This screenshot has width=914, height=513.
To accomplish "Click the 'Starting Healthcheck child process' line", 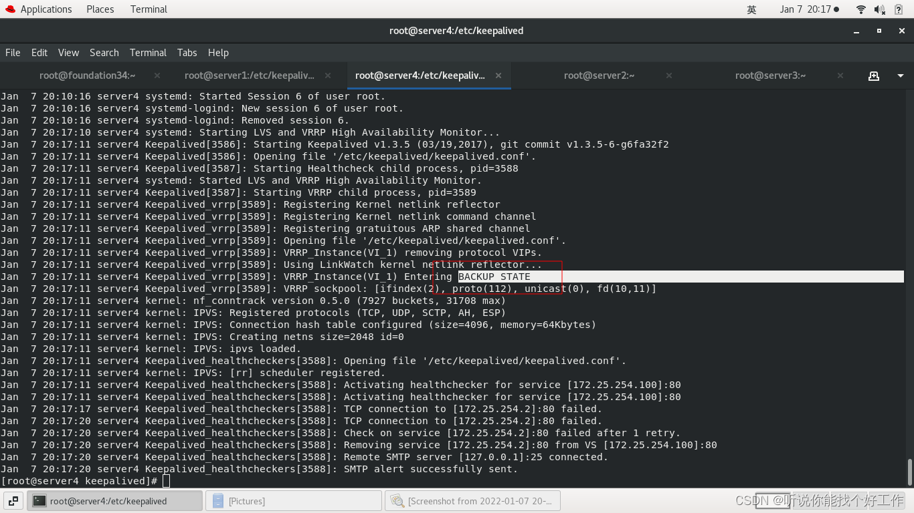I will pos(260,168).
